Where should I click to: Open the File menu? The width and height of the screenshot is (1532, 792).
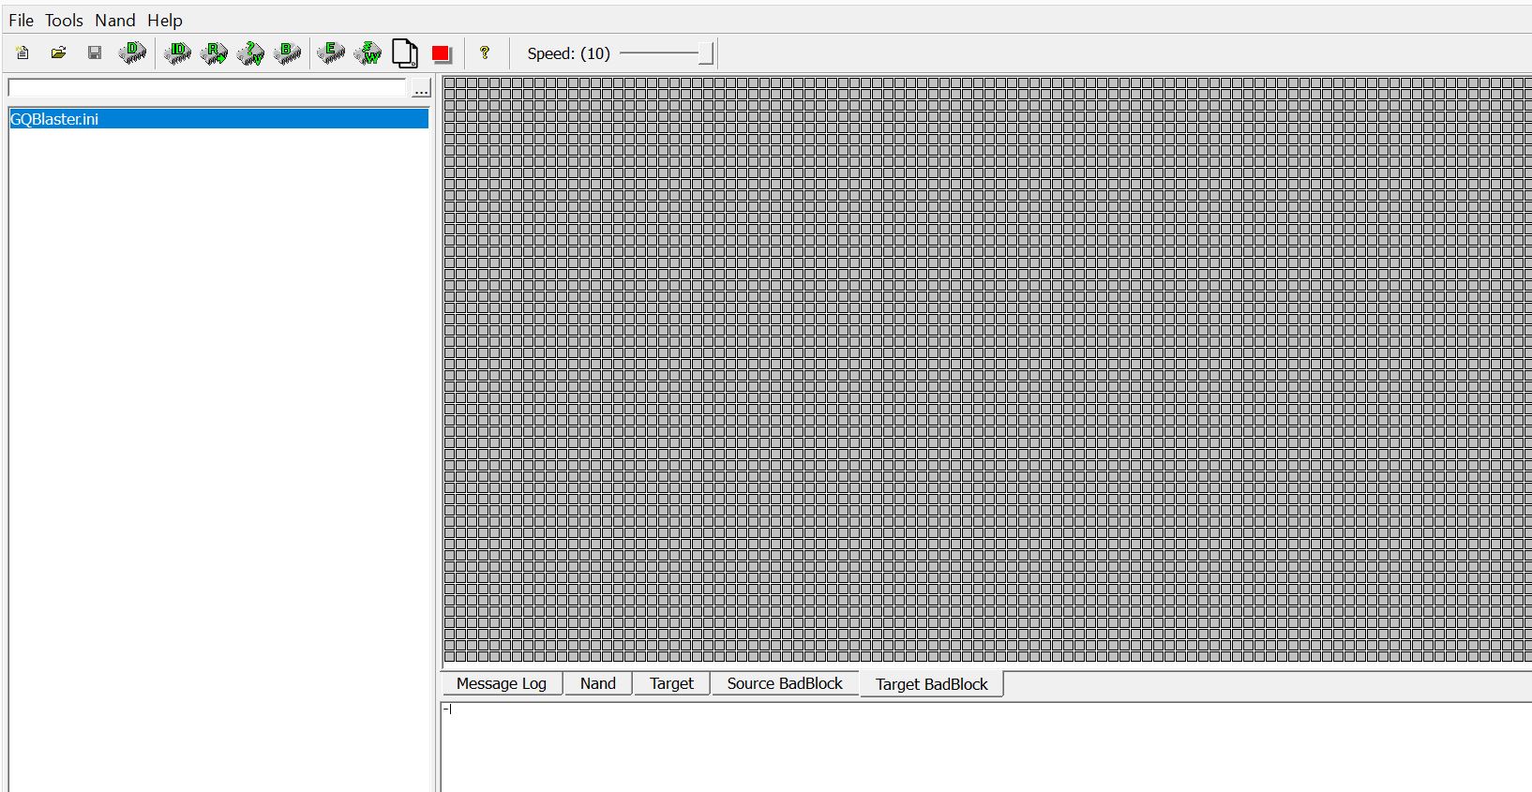(x=21, y=20)
